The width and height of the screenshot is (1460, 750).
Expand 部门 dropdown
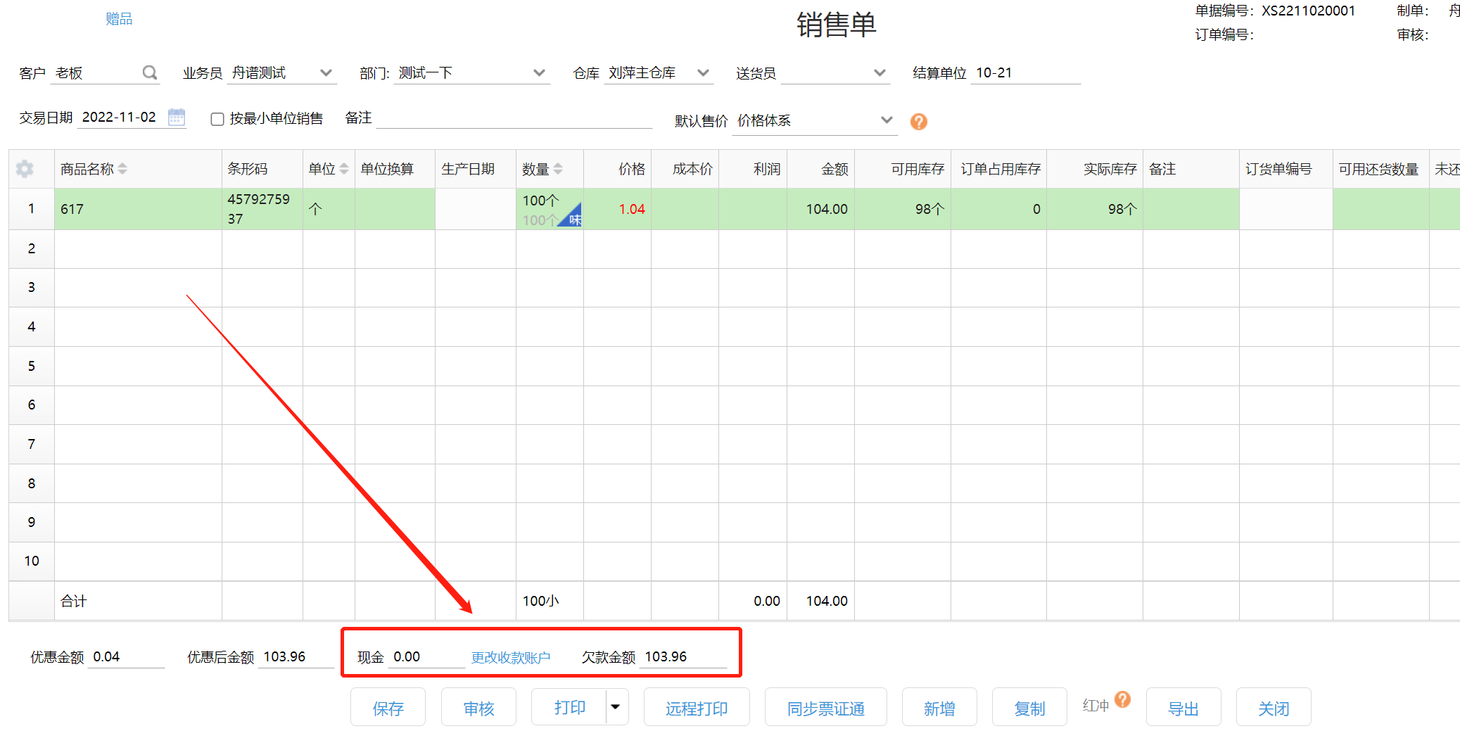[539, 72]
